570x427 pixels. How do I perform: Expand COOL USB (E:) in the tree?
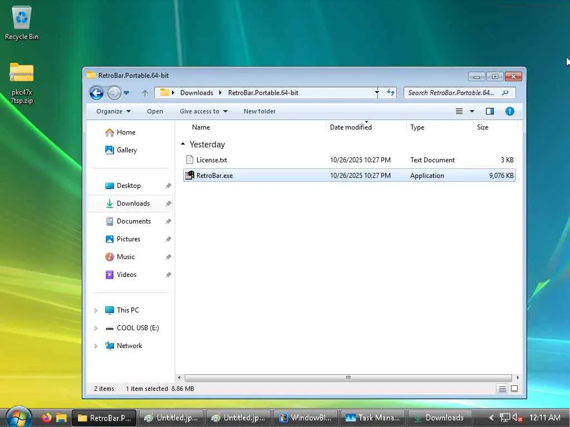pos(96,328)
